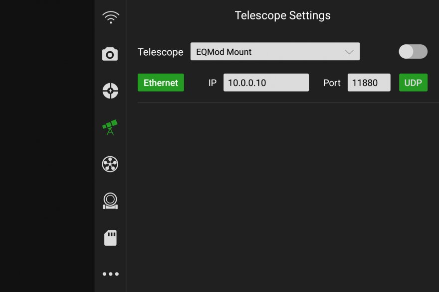Click the Telescope label text
439x292 pixels.
click(160, 52)
